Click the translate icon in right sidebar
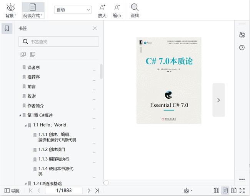Screen dimensions: 250x196 tap(242, 35)
